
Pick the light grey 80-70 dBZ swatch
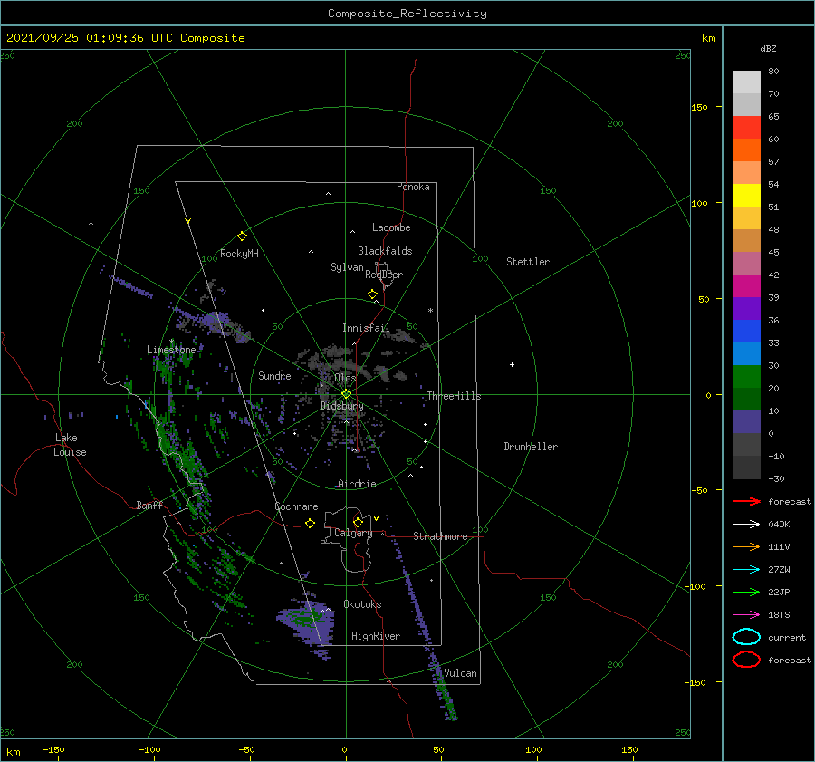point(746,82)
